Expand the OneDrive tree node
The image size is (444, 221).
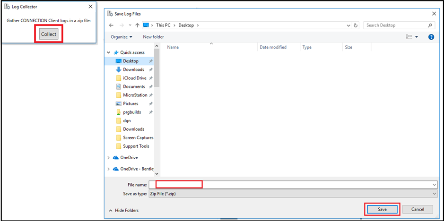pyautogui.click(x=108, y=158)
